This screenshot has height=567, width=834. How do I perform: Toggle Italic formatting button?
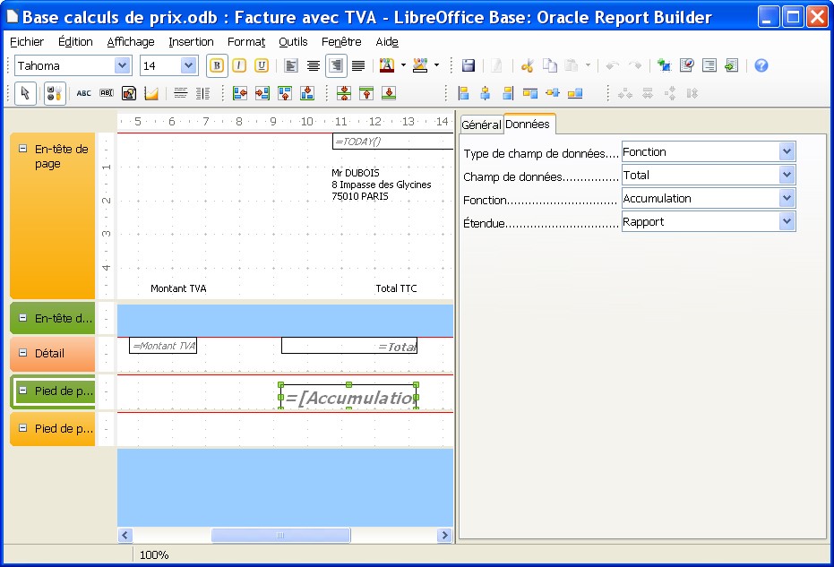pyautogui.click(x=239, y=65)
